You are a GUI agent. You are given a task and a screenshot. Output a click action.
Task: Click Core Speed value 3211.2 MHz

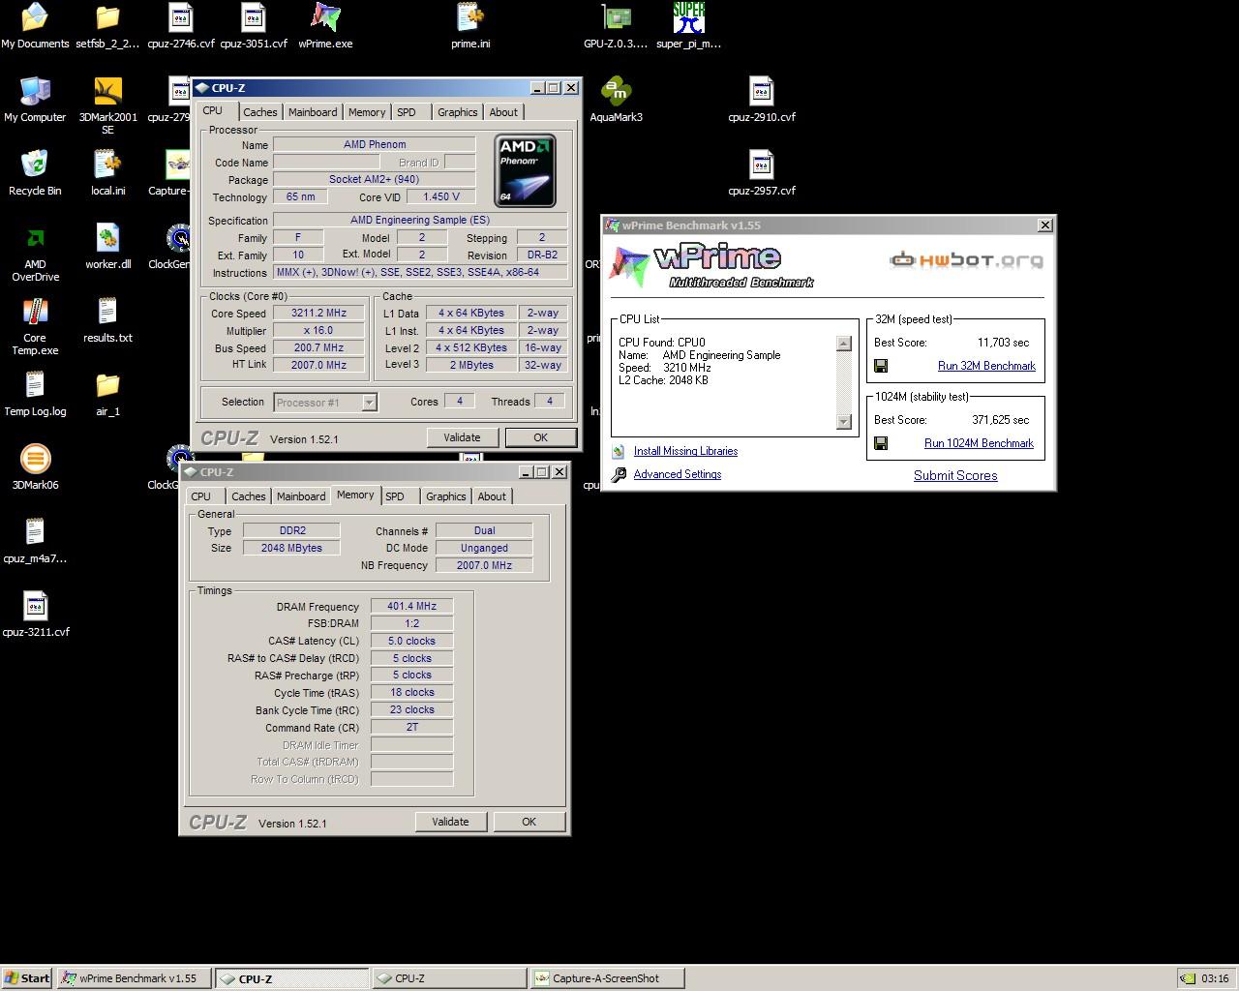coord(318,314)
